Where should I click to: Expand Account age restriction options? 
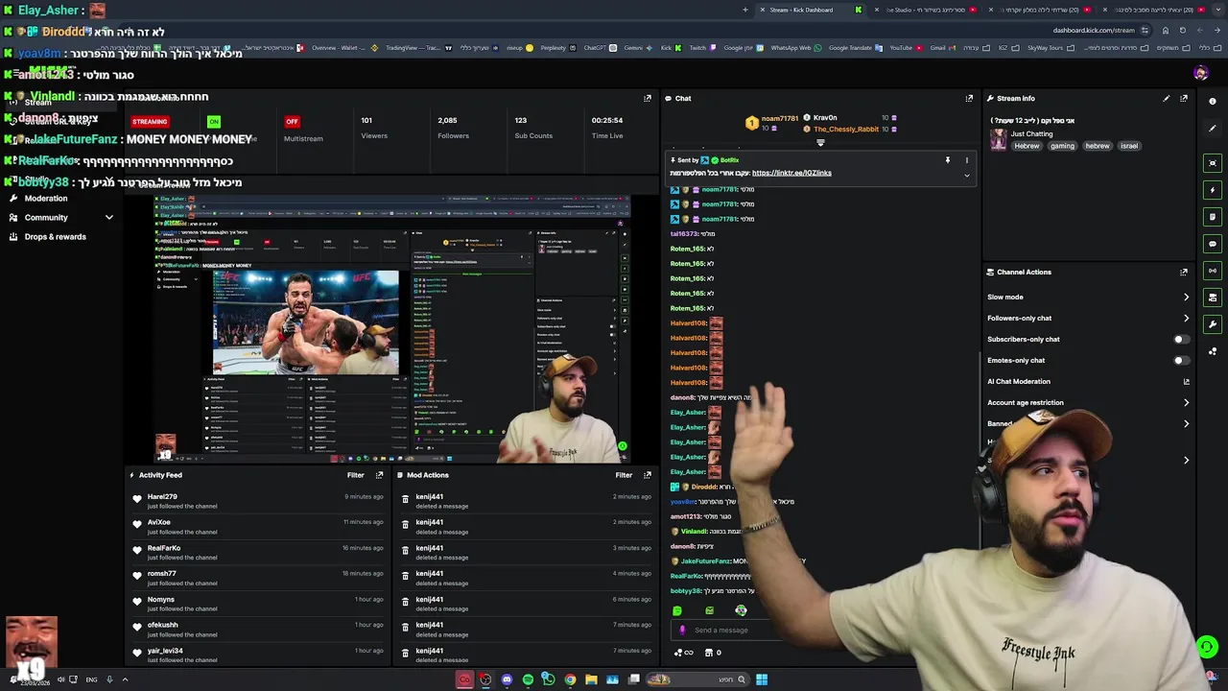coord(1186,403)
